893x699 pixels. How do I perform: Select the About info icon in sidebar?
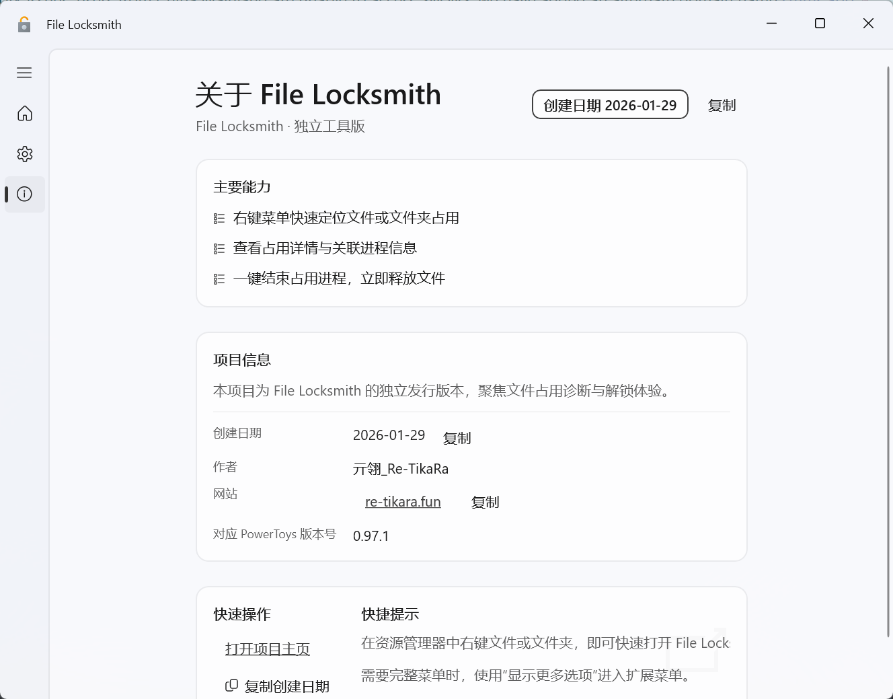[24, 194]
